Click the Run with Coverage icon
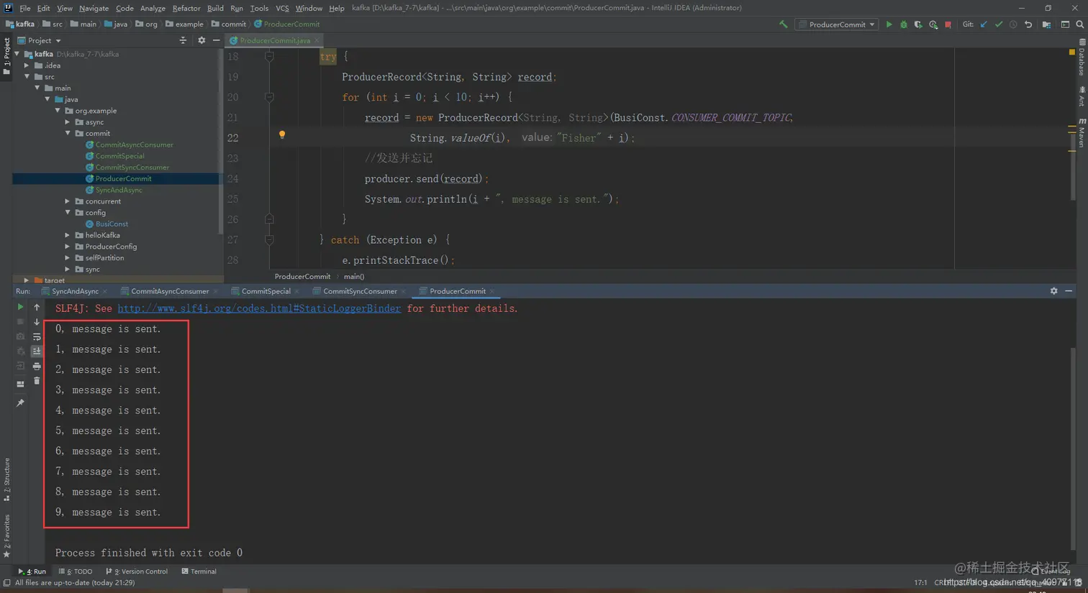The height and width of the screenshot is (593, 1088). [x=918, y=24]
